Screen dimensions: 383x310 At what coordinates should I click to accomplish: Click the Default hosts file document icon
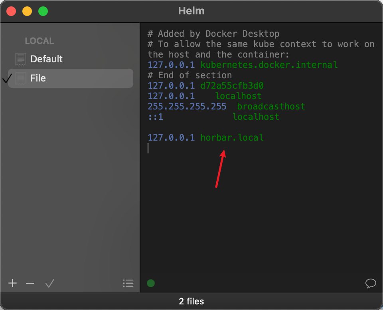[21, 59]
